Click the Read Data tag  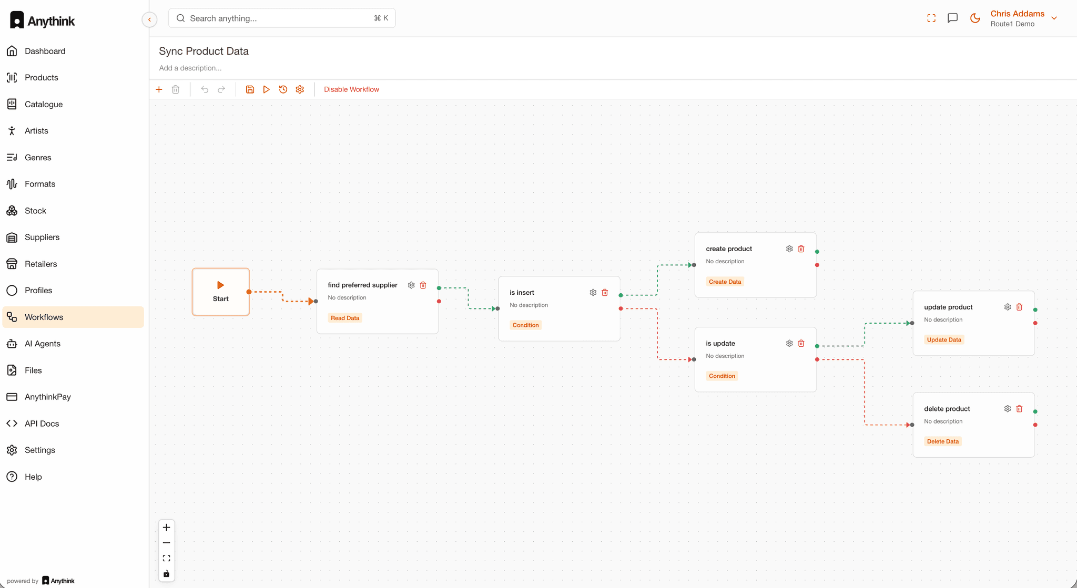(345, 318)
